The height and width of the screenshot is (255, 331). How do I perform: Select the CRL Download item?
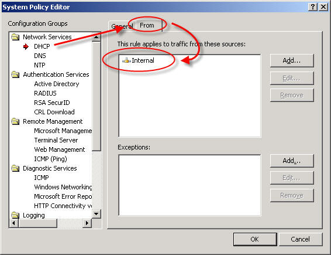pos(54,112)
